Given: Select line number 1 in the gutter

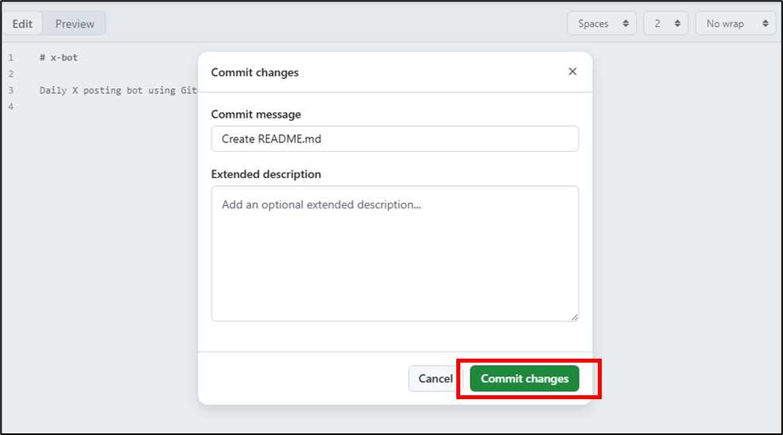Looking at the screenshot, I should pos(11,58).
